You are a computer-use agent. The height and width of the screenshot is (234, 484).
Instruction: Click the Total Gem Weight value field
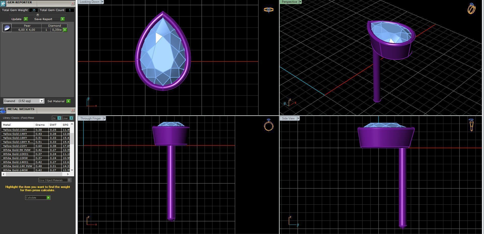click(x=33, y=10)
